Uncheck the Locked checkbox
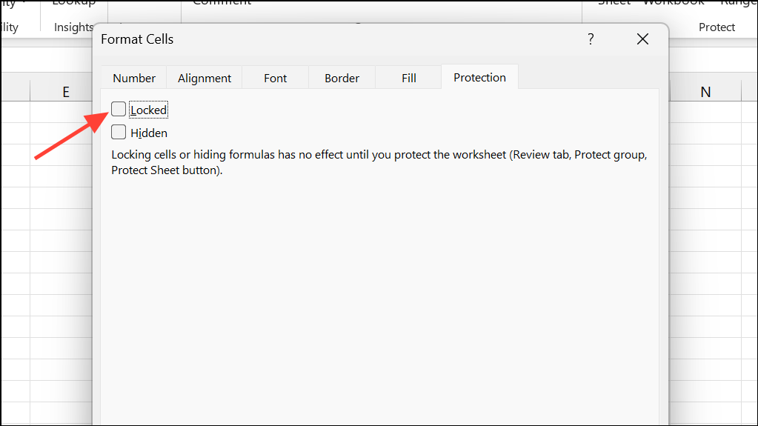This screenshot has height=426, width=758. tap(119, 110)
